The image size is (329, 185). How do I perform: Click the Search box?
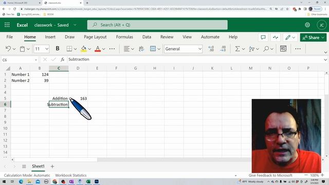click(157, 25)
